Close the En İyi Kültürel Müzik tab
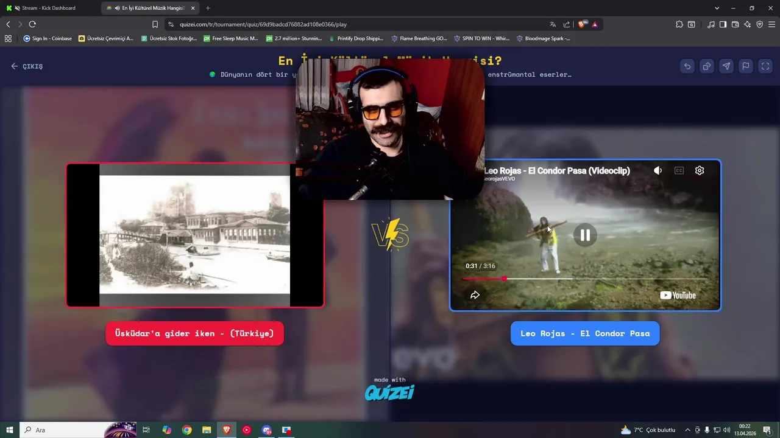The width and height of the screenshot is (780, 438). 193,8
